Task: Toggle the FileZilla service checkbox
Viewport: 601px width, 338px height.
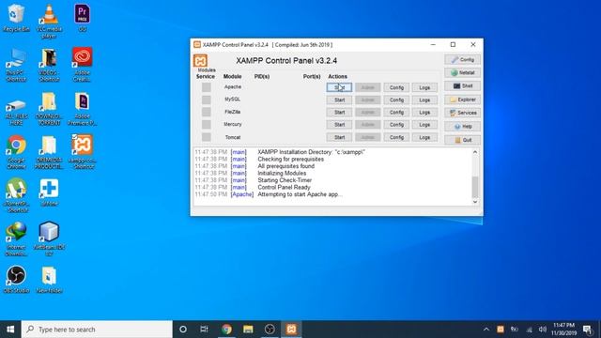Action: (207, 112)
